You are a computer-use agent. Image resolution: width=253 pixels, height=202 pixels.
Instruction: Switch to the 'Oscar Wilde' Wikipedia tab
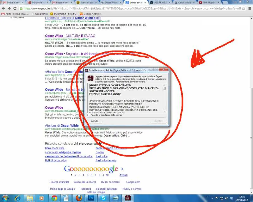(x=111, y=3)
